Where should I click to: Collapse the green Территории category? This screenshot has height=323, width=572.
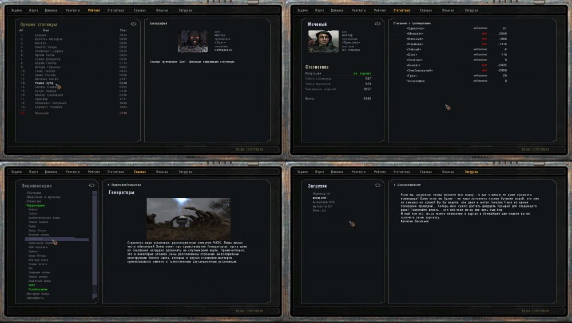(x=35, y=205)
